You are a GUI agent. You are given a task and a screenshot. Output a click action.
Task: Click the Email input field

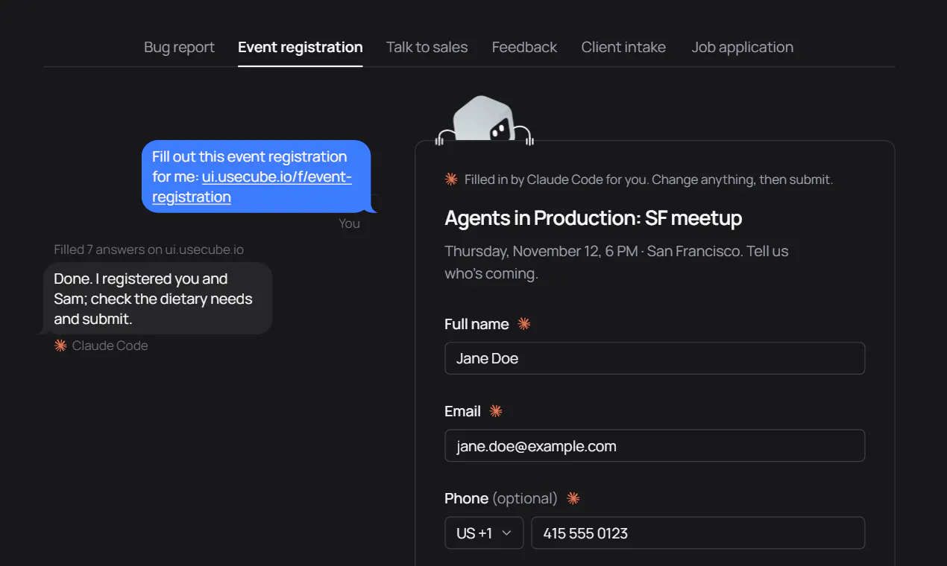[x=655, y=445]
